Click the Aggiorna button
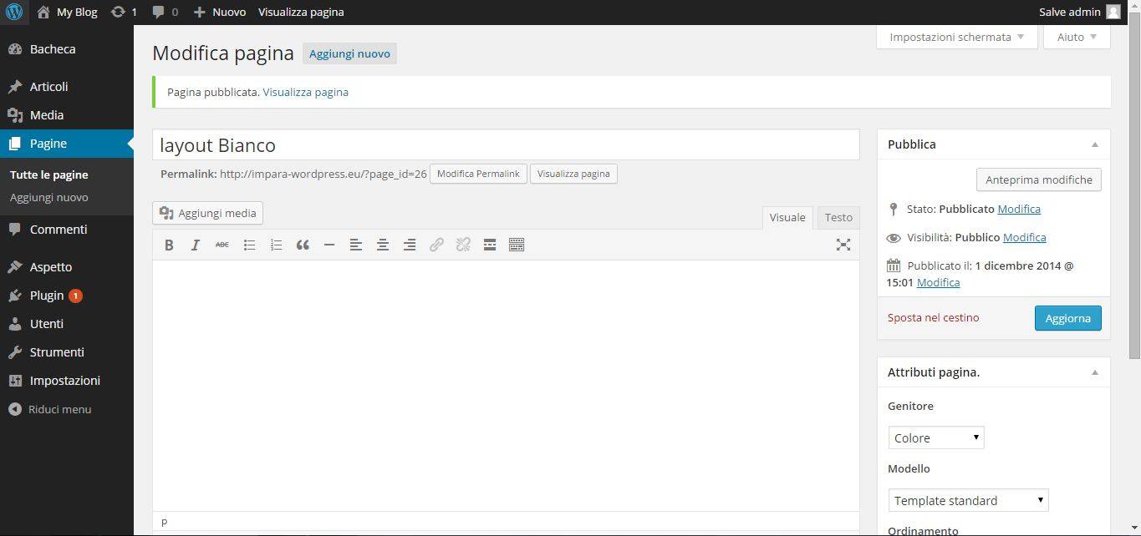 [1067, 318]
